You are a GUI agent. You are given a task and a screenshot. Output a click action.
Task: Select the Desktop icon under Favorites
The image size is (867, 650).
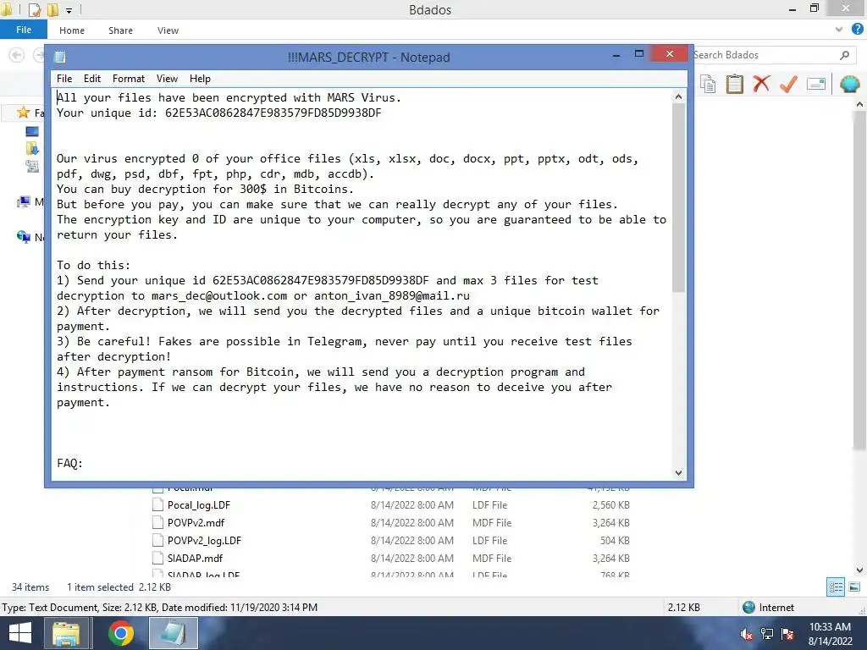click(32, 131)
